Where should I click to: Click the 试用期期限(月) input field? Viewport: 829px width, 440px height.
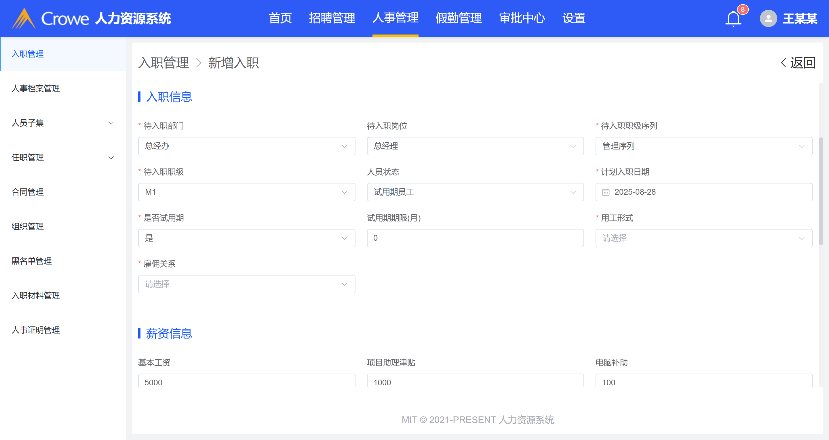click(x=475, y=238)
